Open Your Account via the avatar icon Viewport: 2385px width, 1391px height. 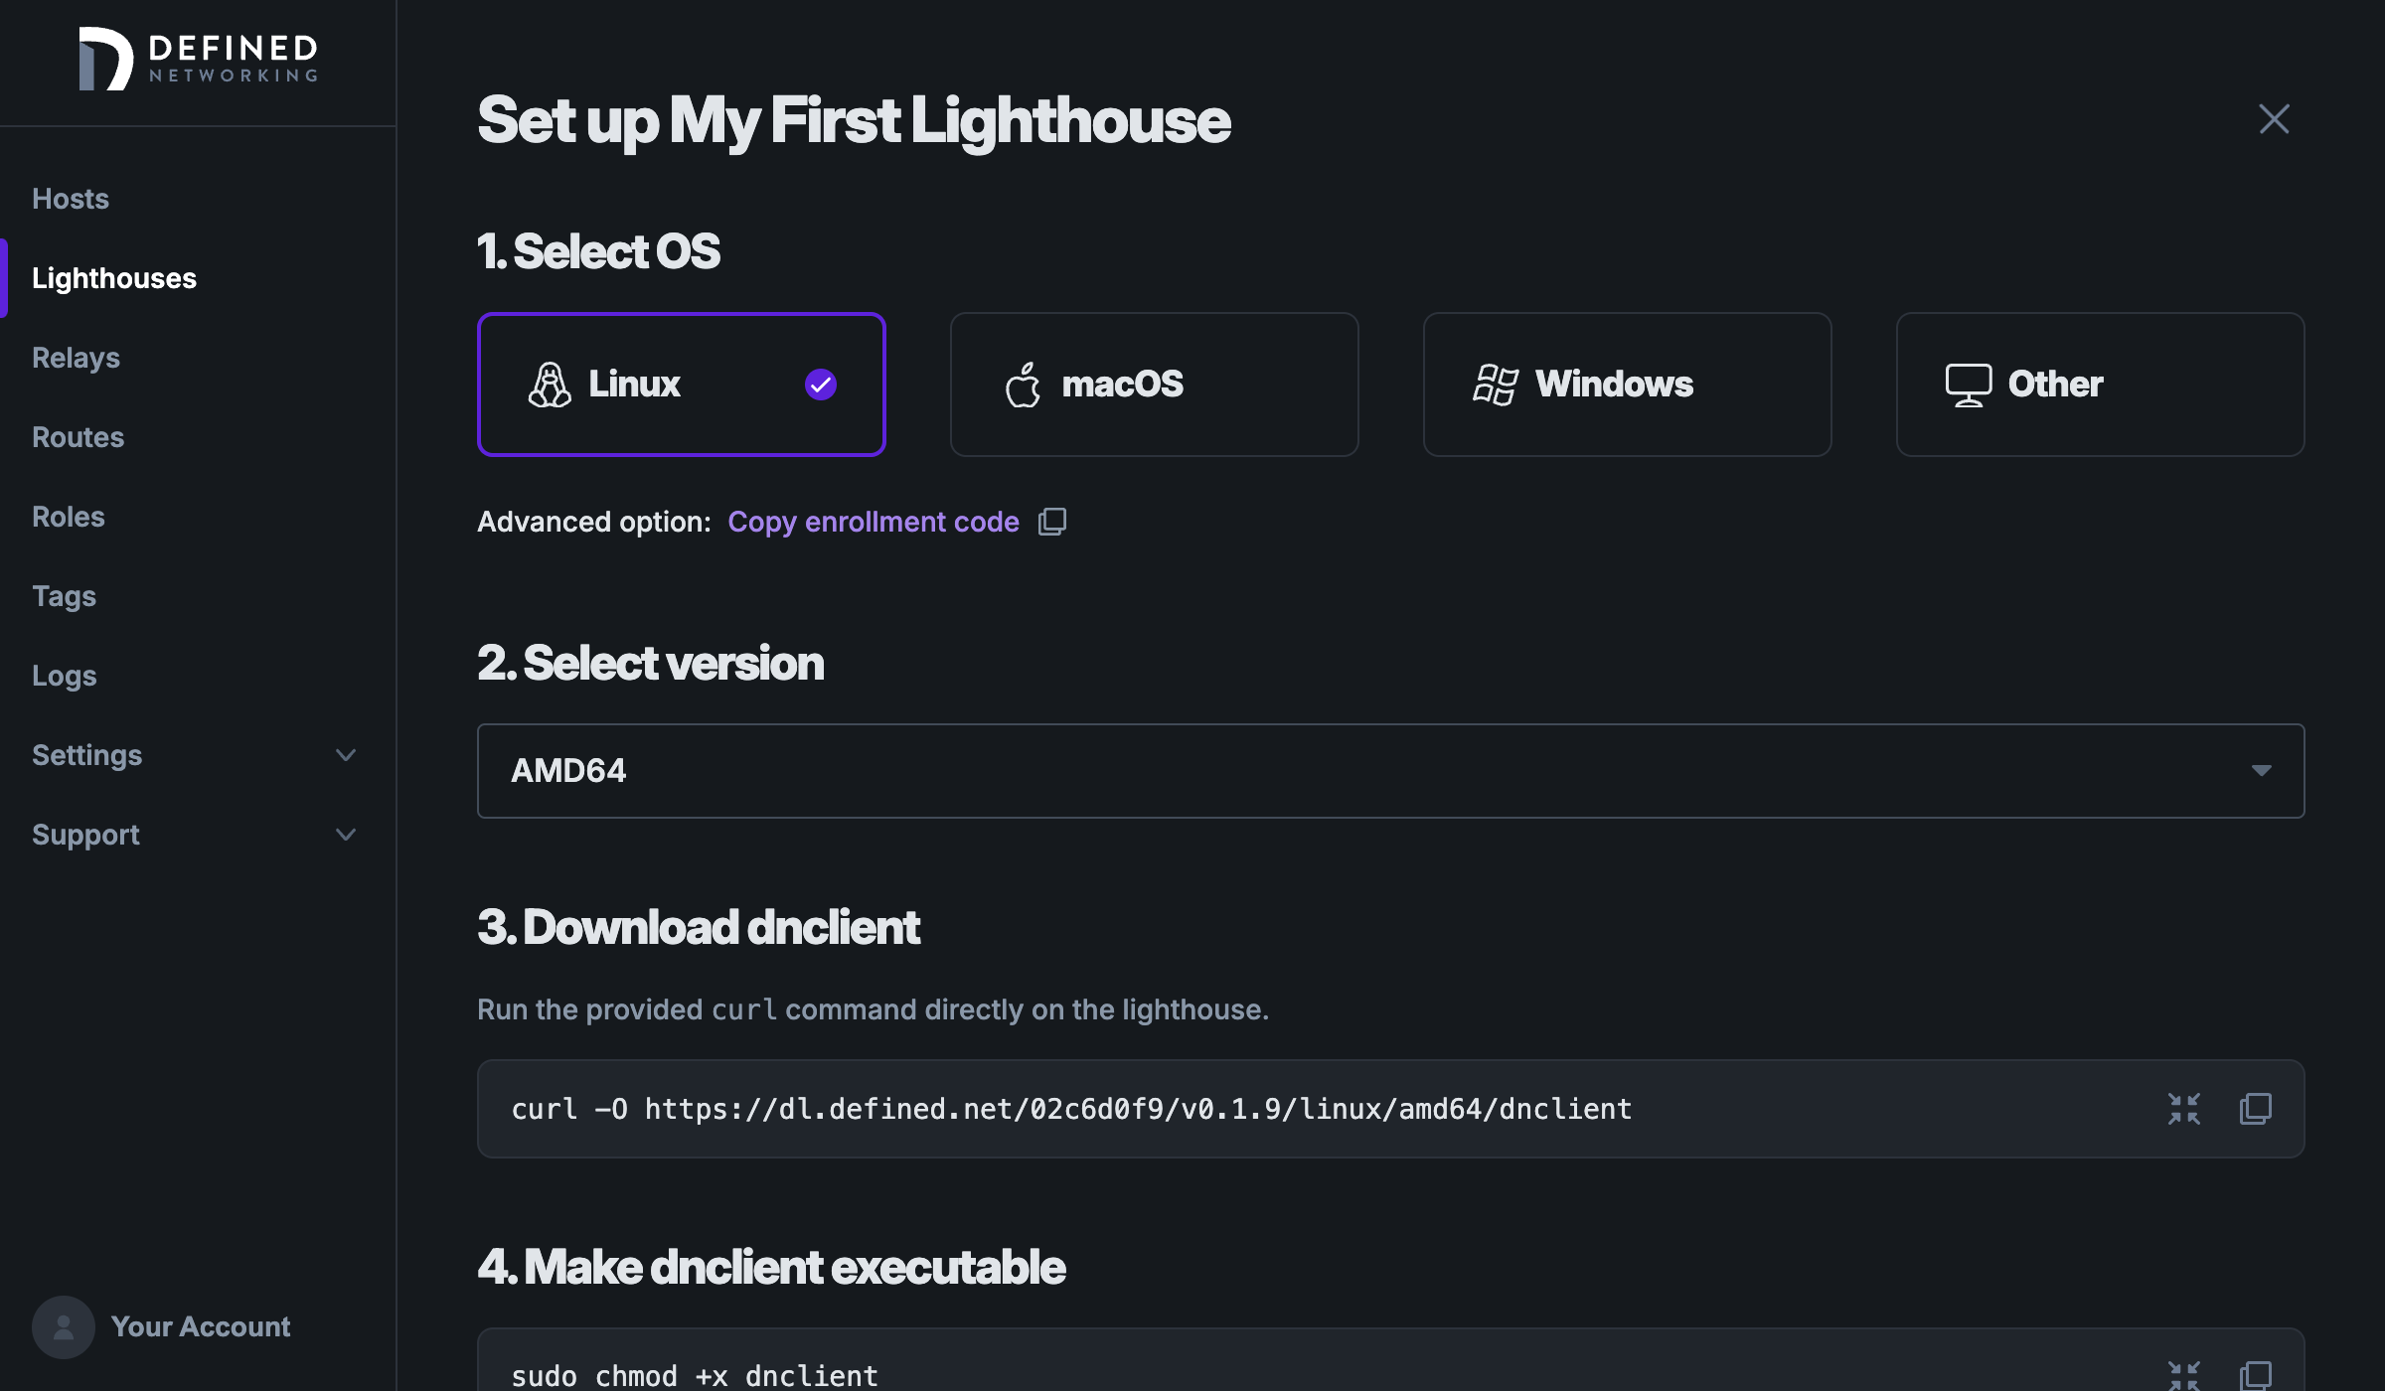[63, 1326]
